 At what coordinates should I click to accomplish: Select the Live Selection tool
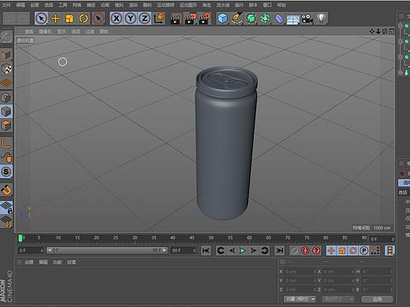coord(41,18)
